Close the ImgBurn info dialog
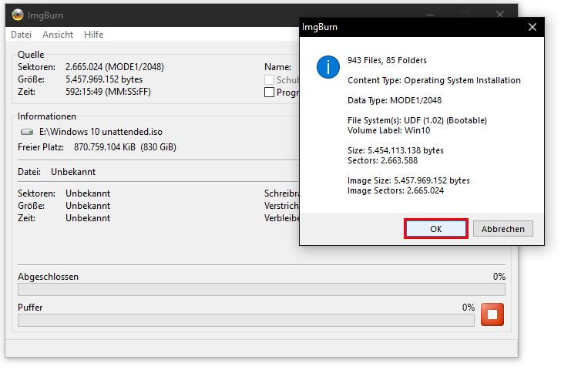 (x=532, y=27)
